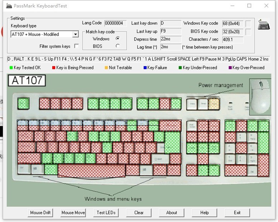Click the numpad 6 right-arrow key
Image resolution: width=278 pixels, height=222 pixels.
pyautogui.click(x=252, y=148)
